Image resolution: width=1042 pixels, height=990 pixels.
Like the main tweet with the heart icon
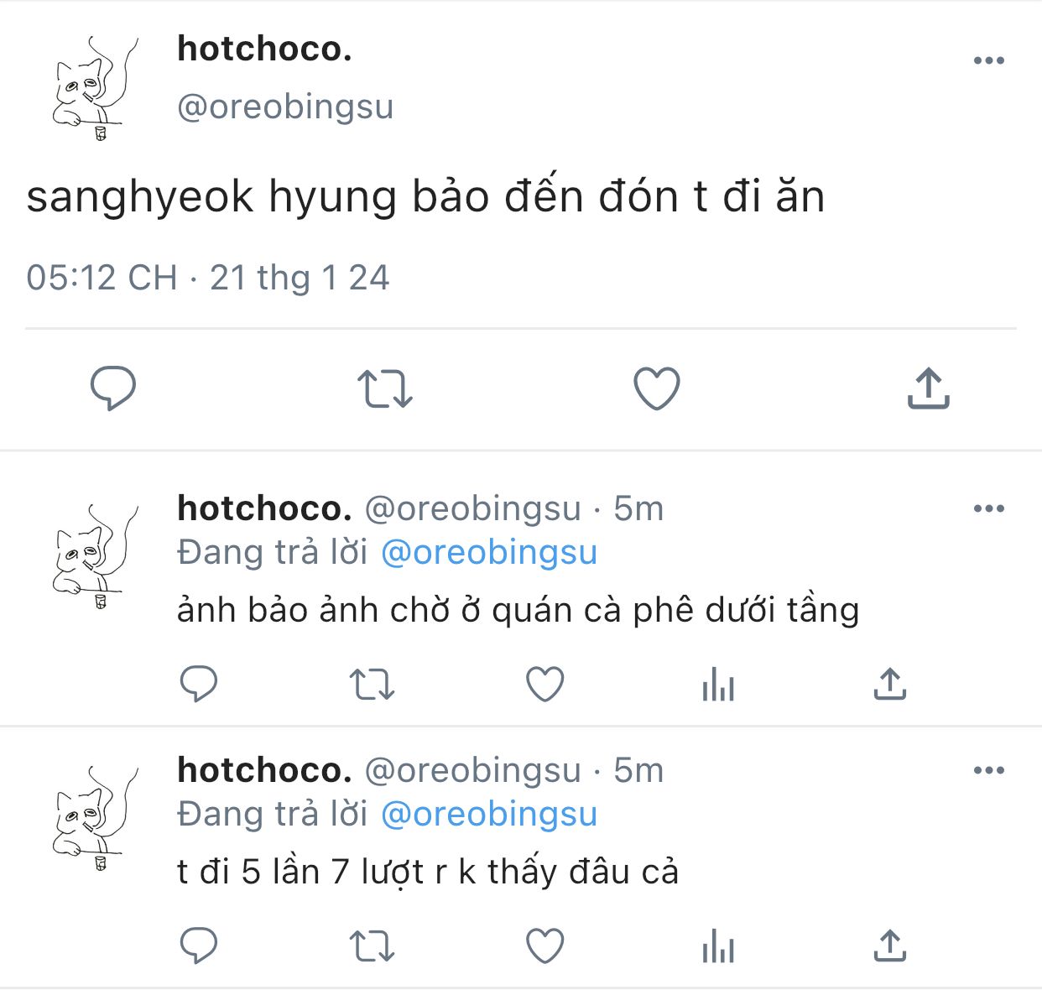coord(656,388)
